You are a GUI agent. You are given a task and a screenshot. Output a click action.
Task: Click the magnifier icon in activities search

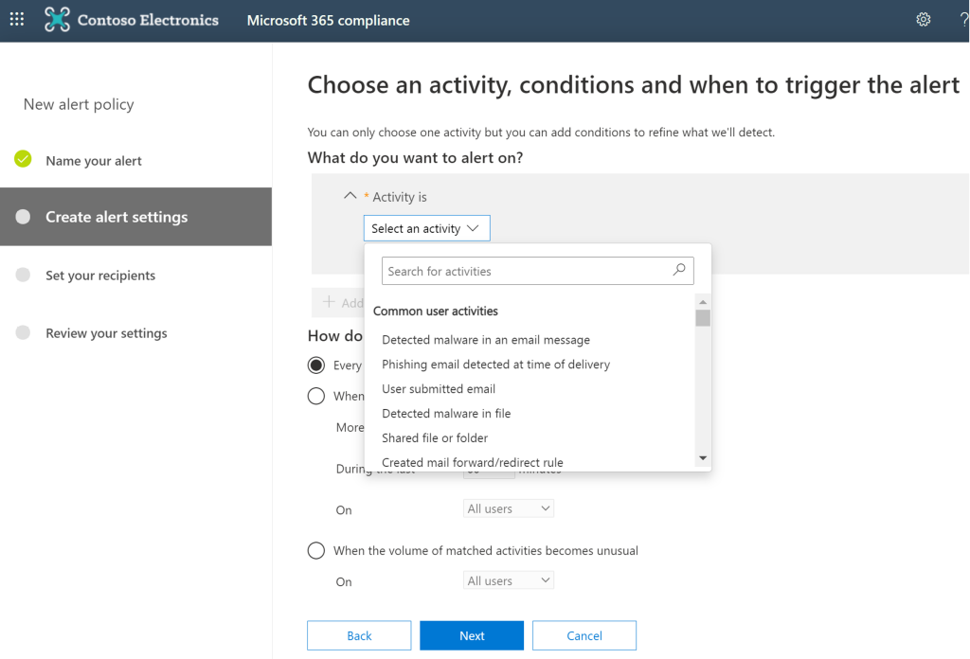point(679,270)
